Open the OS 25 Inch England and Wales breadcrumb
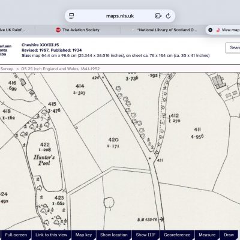The width and height of the screenshot is (240, 240). [61, 69]
